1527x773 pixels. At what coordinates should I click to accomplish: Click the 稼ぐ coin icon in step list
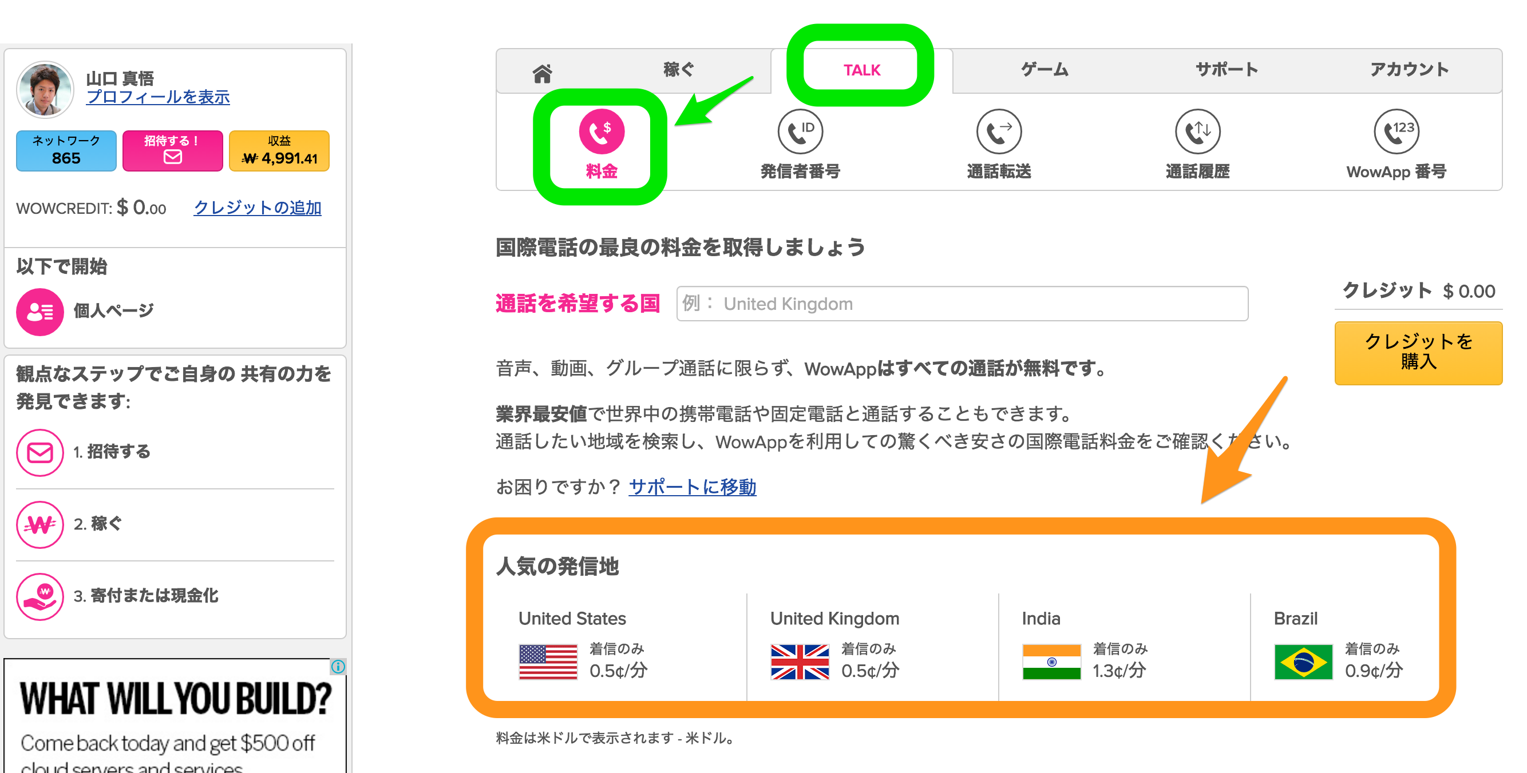coord(39,525)
